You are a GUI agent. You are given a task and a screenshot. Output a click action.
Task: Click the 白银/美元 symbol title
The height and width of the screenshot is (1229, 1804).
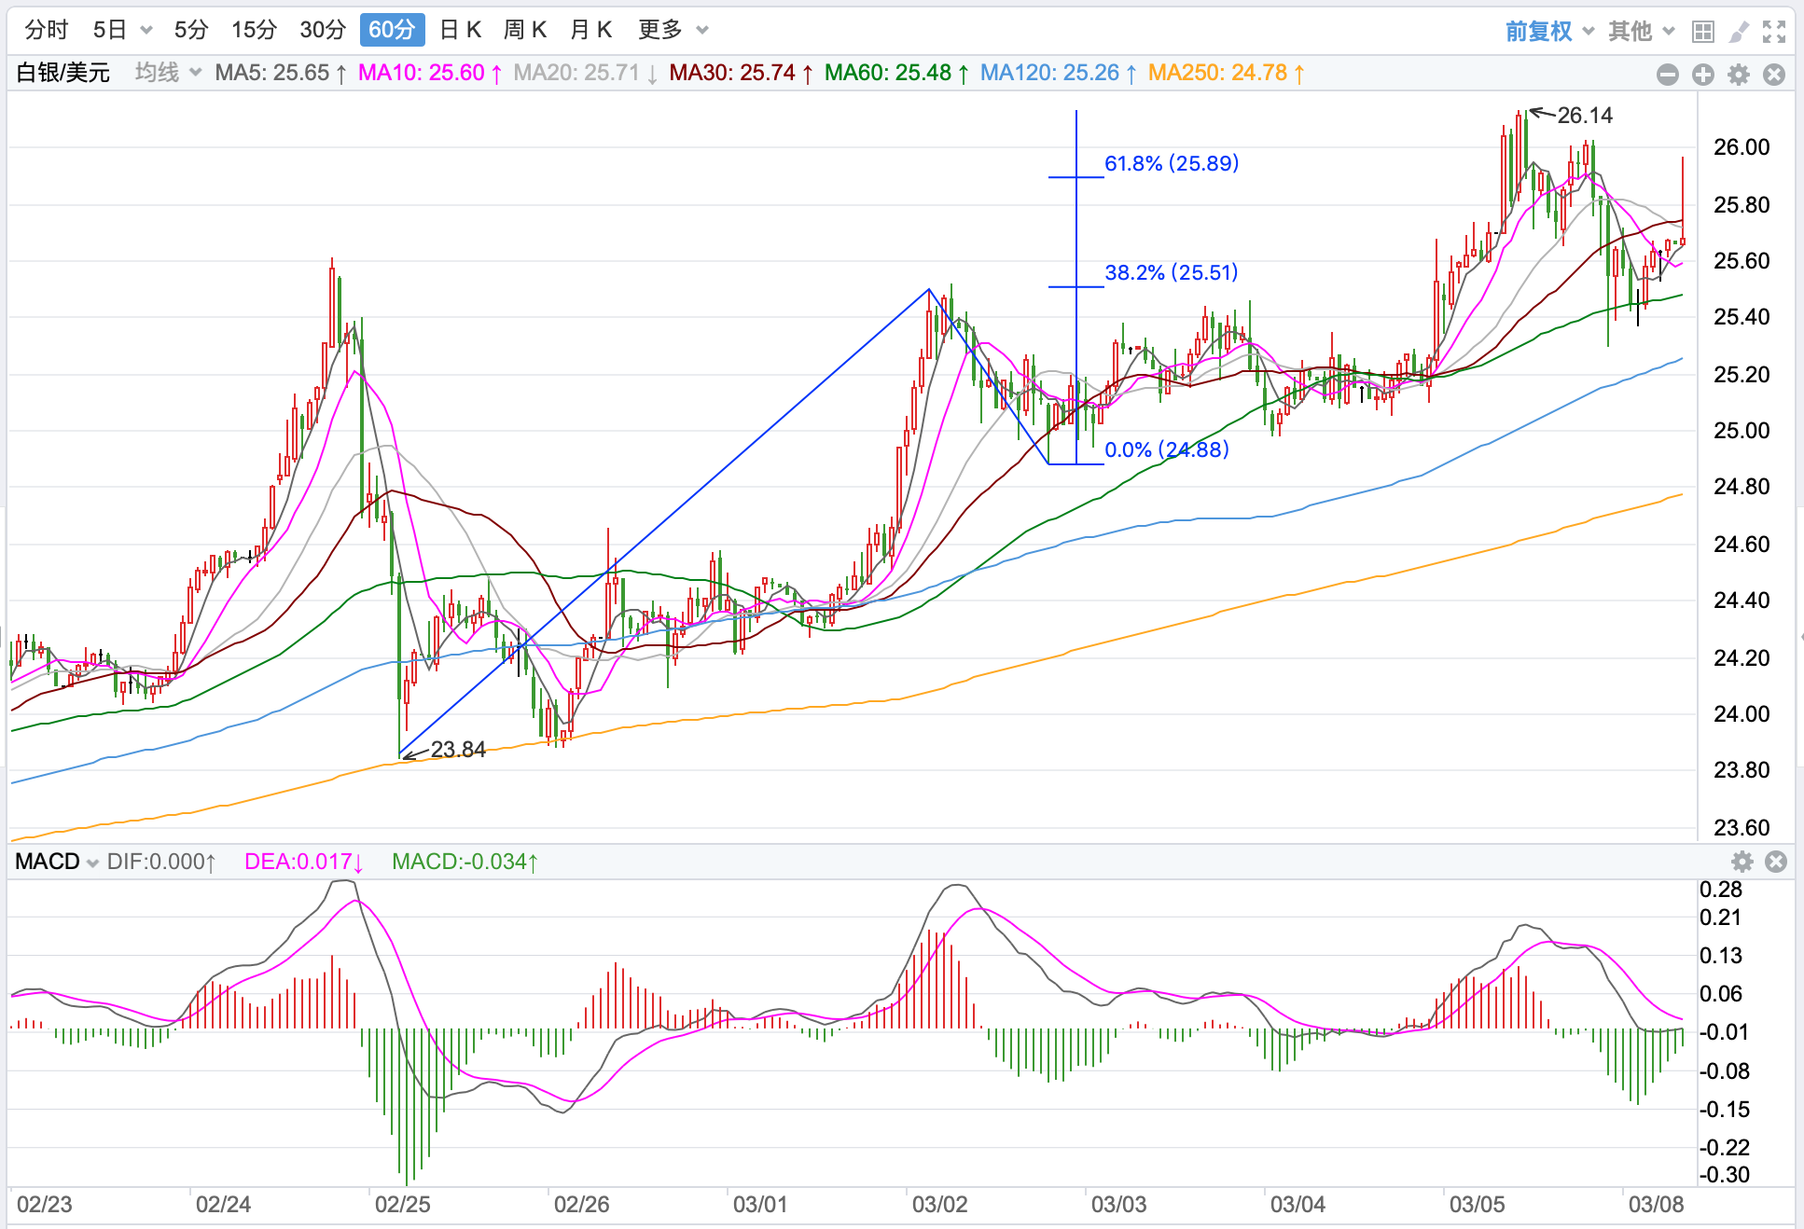click(63, 73)
